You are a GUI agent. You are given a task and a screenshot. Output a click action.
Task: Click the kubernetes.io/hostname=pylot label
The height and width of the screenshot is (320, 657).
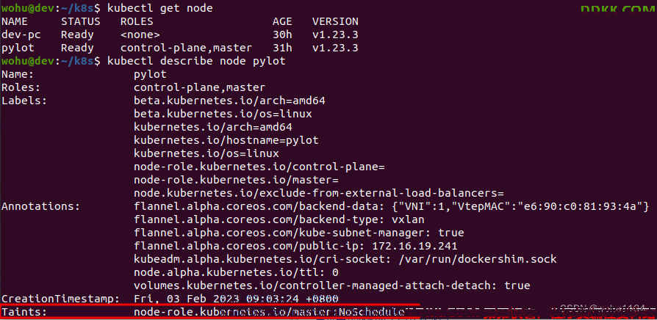click(226, 140)
